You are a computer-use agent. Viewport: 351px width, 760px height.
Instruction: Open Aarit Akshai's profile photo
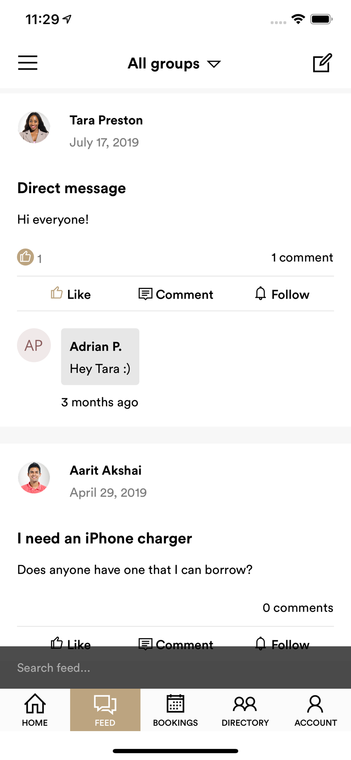[x=34, y=478]
